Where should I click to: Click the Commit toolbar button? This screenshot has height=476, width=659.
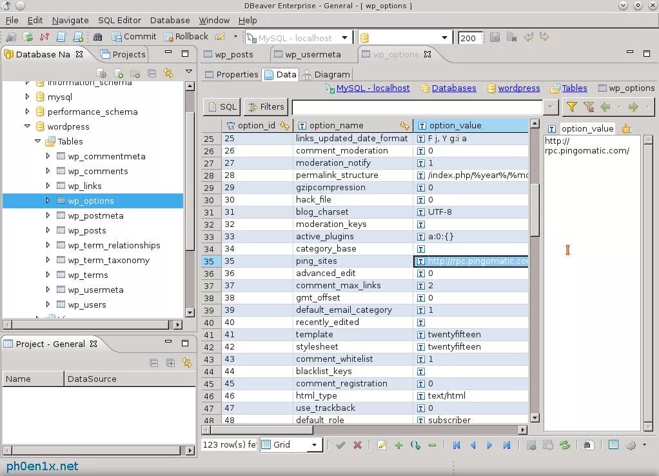coord(133,37)
